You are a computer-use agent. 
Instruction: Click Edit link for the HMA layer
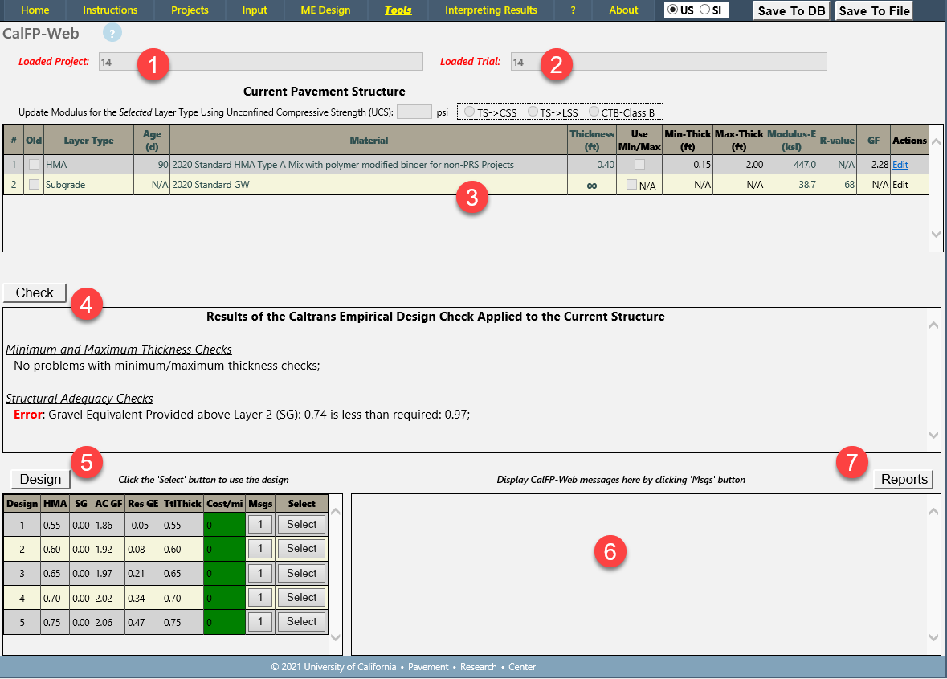click(900, 164)
